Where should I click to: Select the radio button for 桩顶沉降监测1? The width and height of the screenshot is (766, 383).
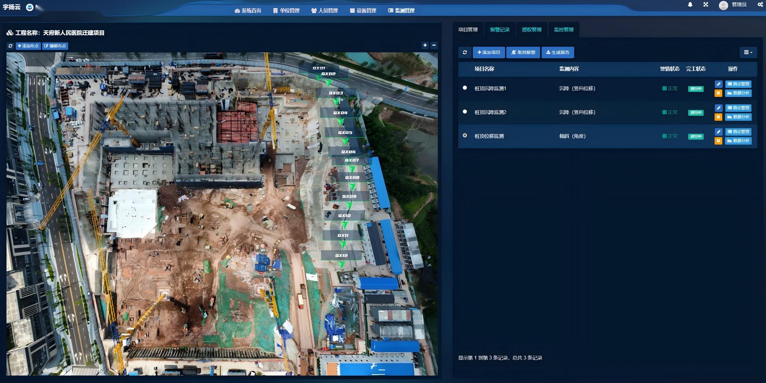pos(465,88)
